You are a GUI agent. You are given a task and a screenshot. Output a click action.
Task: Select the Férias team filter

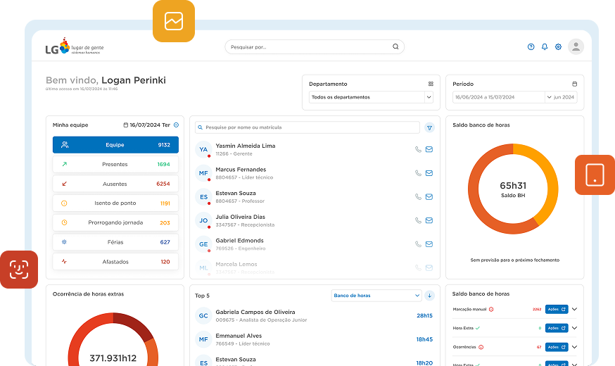pos(115,242)
